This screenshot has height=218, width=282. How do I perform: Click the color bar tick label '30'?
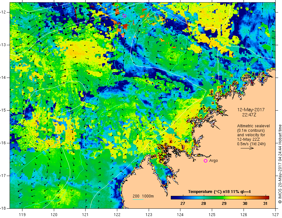coord(245,204)
